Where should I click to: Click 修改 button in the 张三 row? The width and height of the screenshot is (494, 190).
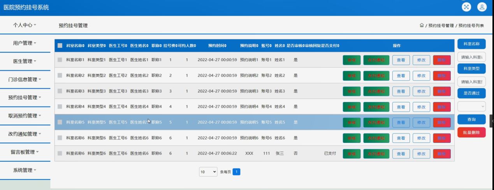(x=421, y=154)
